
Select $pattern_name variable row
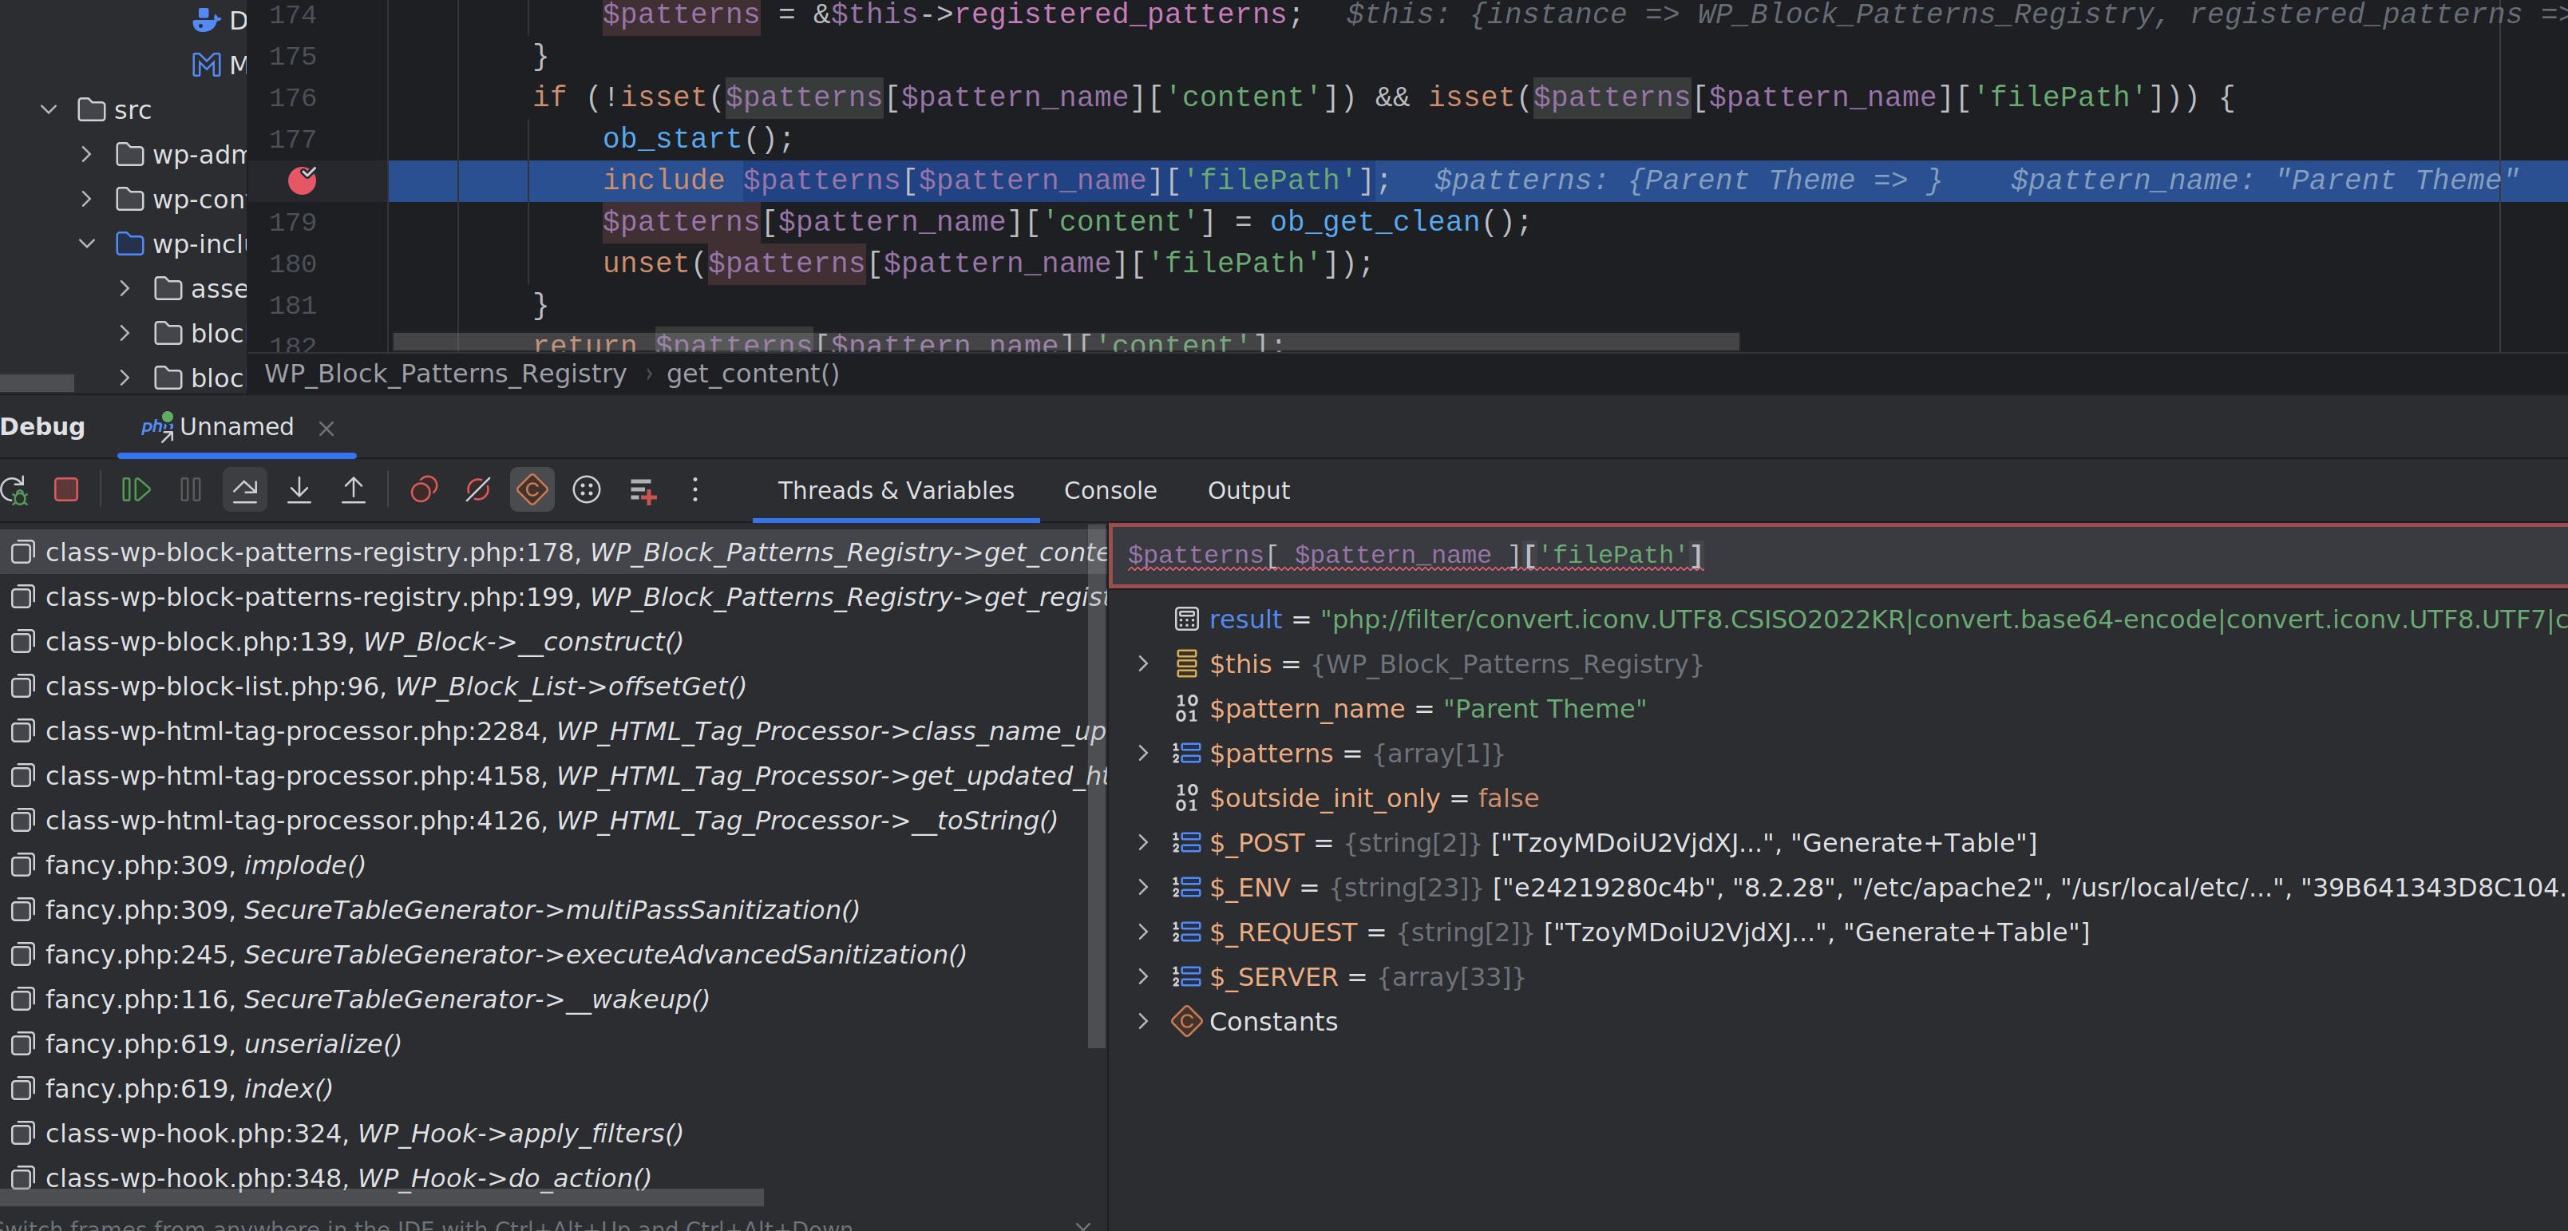coord(1838,709)
